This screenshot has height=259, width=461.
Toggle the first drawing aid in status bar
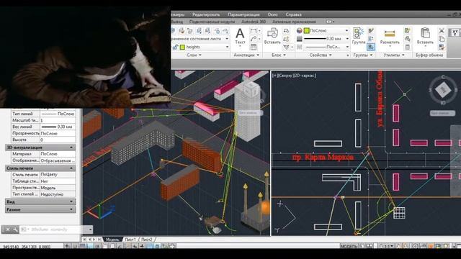click(x=67, y=246)
